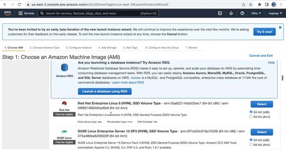Screen dimensions: 286x161
Task: Click the Try it now! button
Action: coord(265,32)
